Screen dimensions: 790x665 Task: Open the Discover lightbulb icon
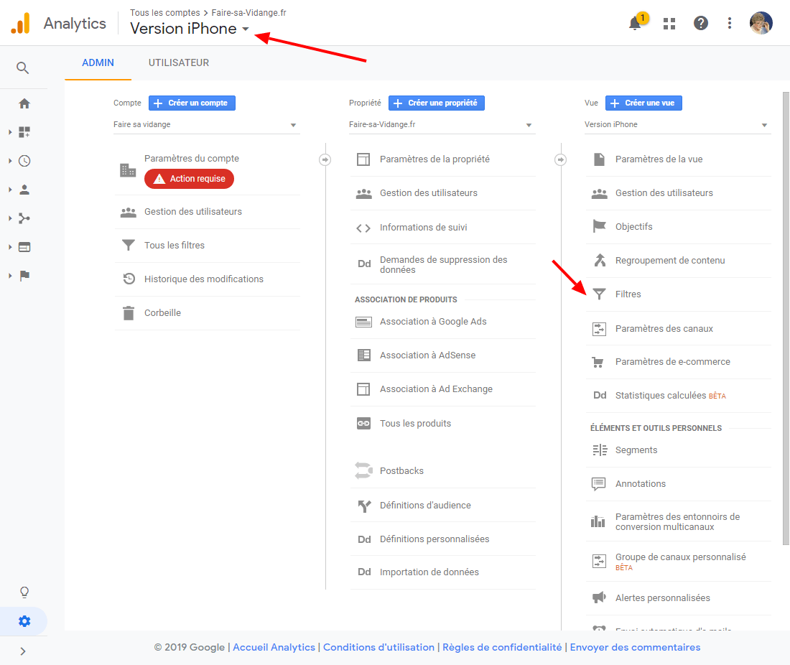(24, 592)
